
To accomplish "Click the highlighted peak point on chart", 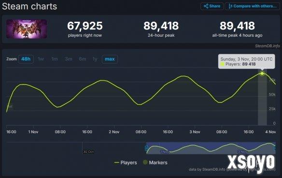I will pyautogui.click(x=262, y=73).
